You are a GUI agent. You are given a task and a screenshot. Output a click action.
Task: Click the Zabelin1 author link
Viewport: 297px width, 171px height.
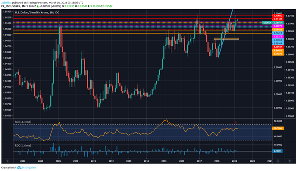pyautogui.click(x=6, y=3)
